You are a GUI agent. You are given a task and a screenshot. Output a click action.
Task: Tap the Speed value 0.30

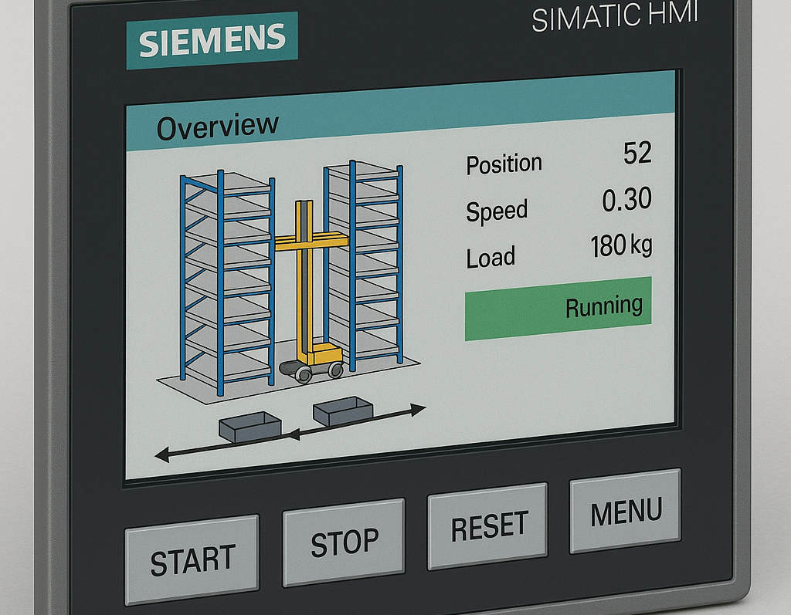[x=626, y=201]
